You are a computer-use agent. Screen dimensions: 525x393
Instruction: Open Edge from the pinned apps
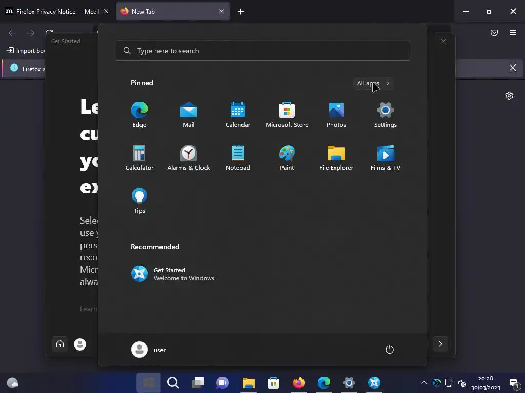click(139, 115)
